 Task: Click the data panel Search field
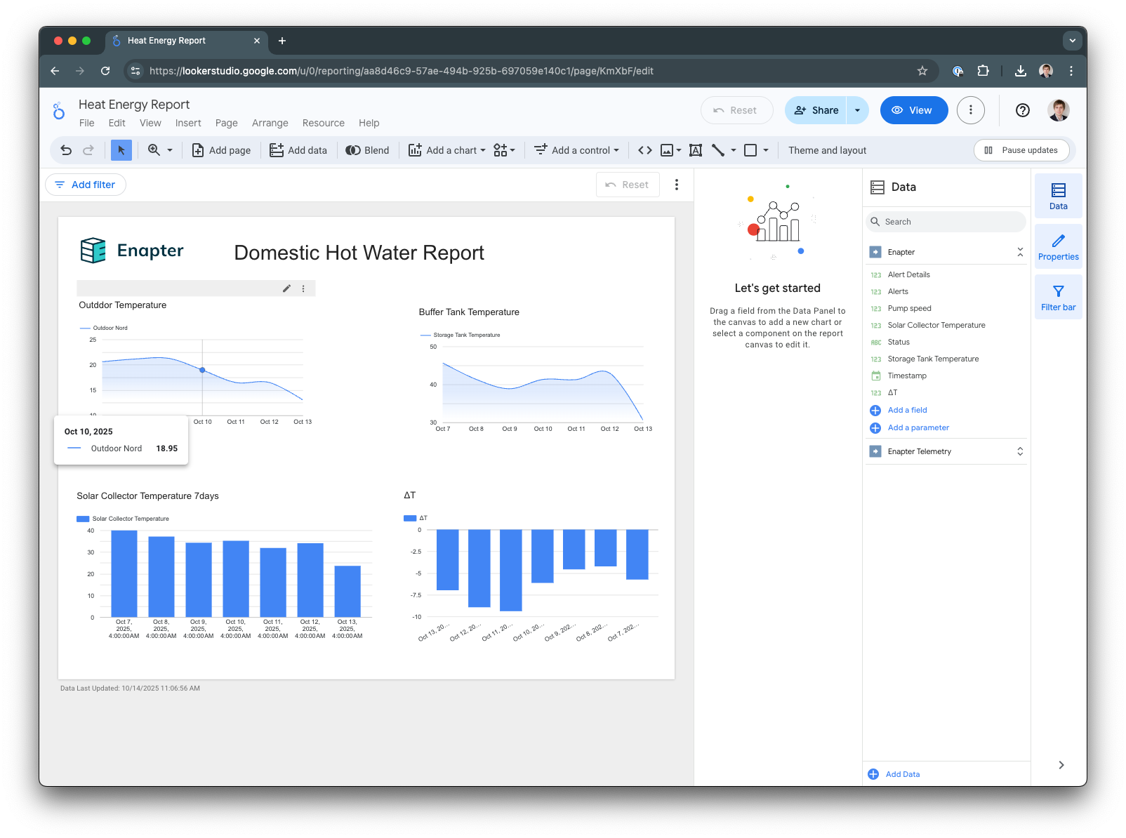pos(948,222)
